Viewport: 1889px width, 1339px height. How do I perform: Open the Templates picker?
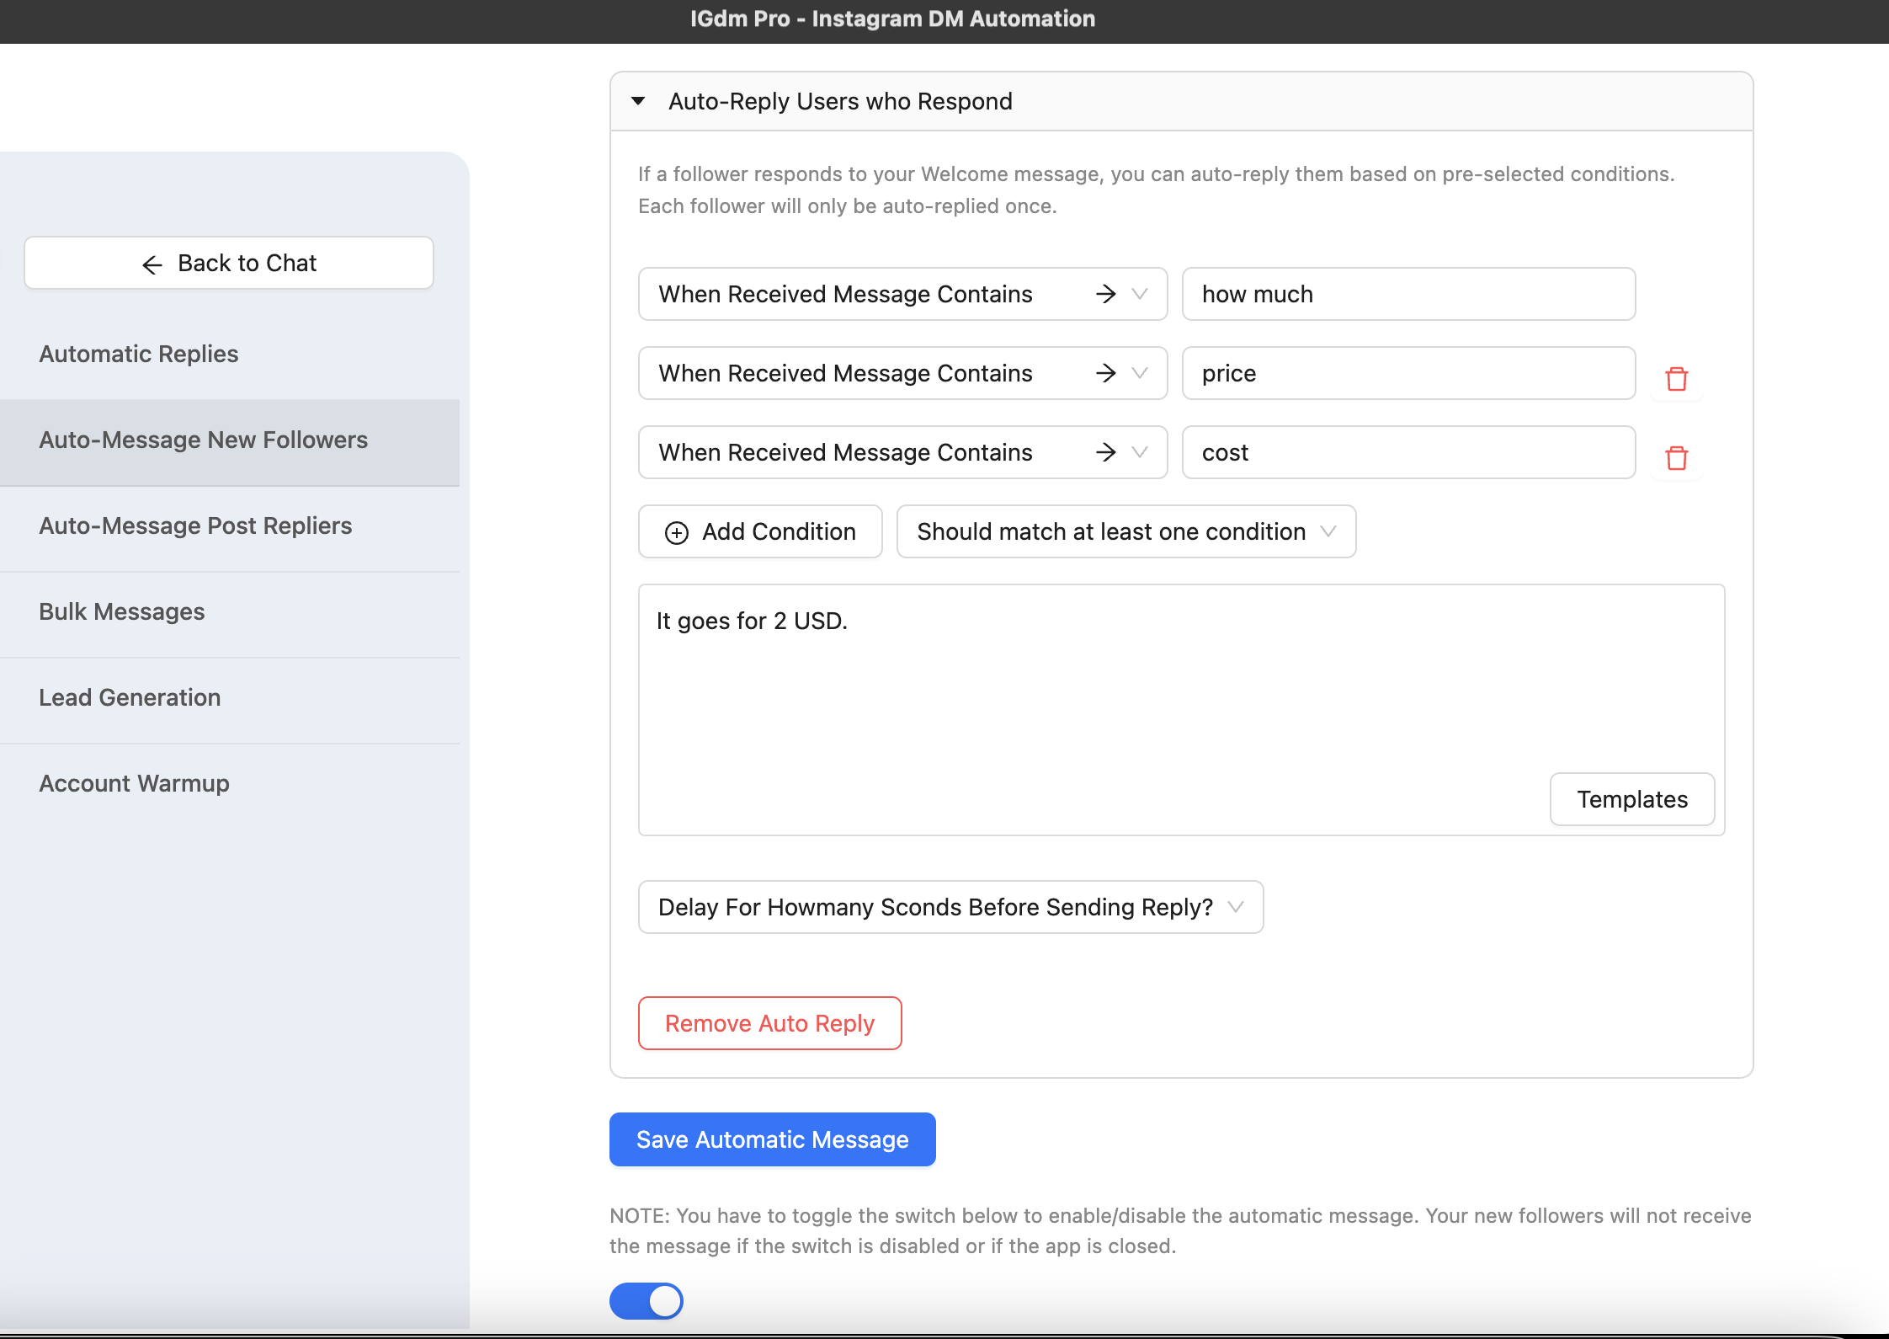click(x=1631, y=799)
